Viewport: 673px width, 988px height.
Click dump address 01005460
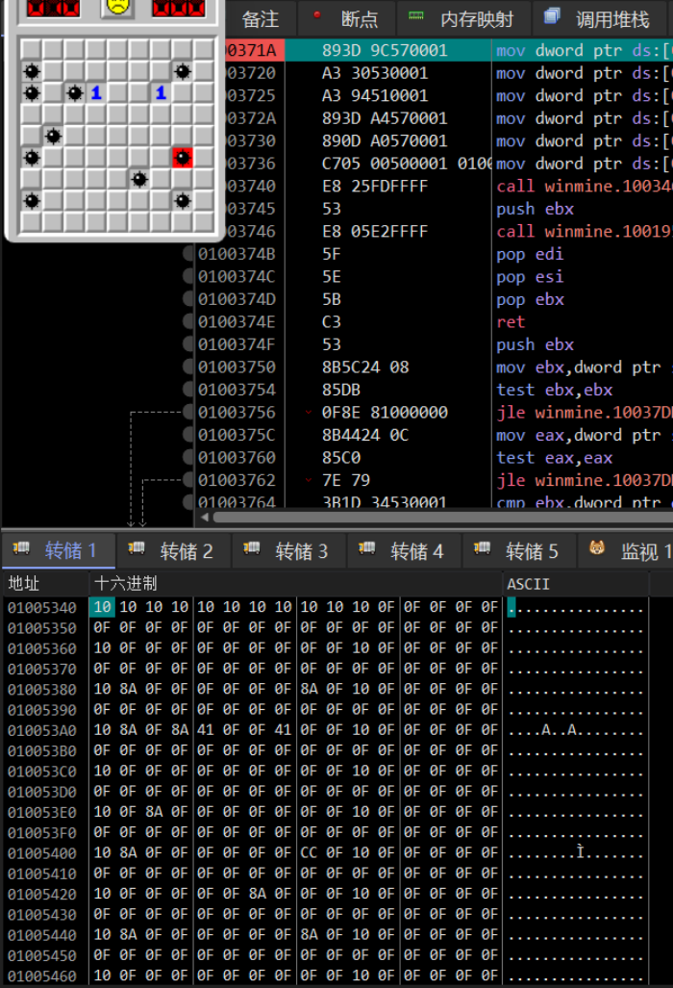coord(42,976)
